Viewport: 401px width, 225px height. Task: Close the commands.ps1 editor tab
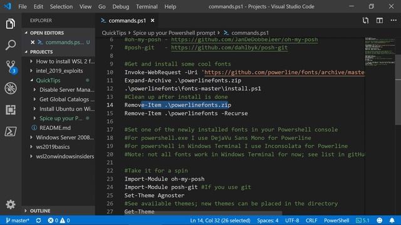pyautogui.click(x=152, y=21)
